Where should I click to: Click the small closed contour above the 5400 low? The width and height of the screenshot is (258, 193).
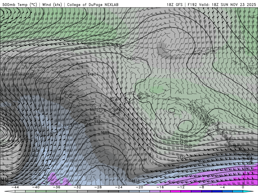click(x=172, y=110)
